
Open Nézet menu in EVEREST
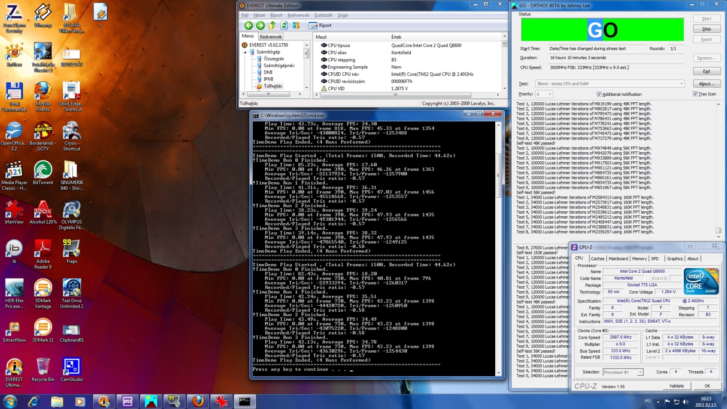(259, 15)
